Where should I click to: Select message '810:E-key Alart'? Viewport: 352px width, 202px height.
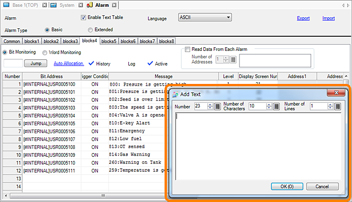129,123
